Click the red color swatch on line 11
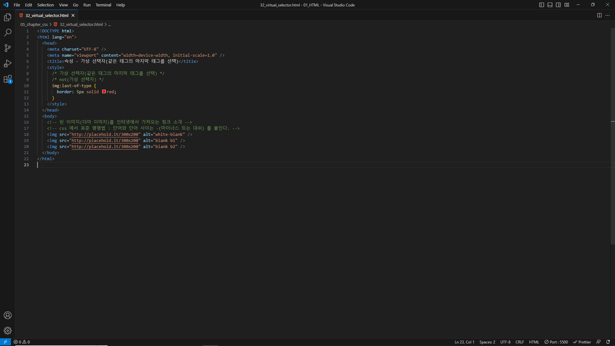 point(104,92)
